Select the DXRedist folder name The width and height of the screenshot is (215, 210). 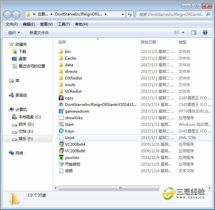(73, 78)
